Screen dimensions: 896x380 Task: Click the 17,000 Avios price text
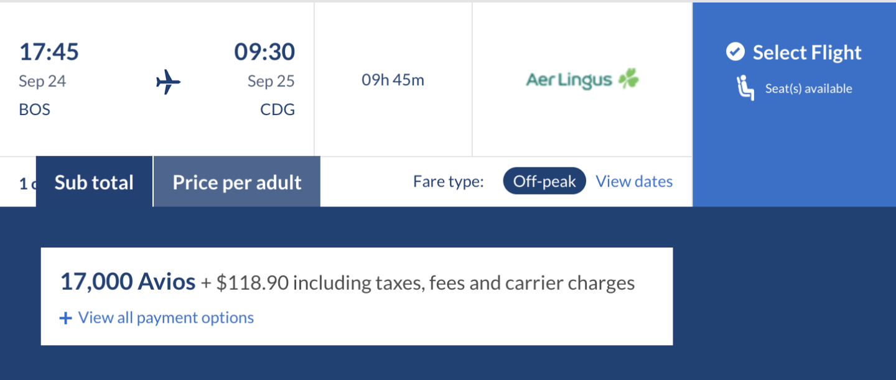tap(128, 282)
